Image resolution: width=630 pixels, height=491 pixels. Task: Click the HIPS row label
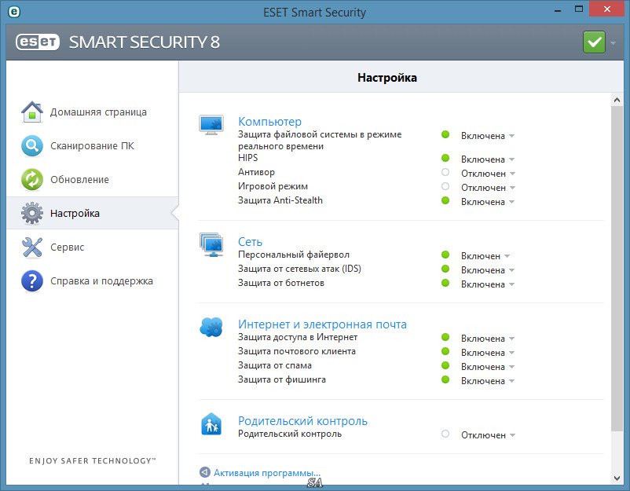click(248, 158)
